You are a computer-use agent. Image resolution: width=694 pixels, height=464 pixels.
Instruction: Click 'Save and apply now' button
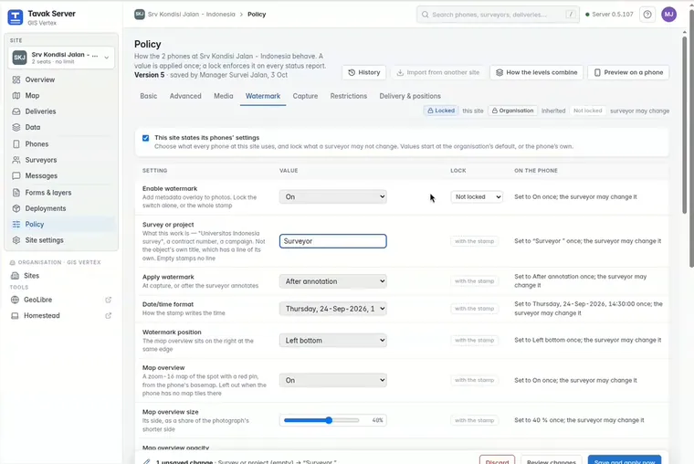625,460
